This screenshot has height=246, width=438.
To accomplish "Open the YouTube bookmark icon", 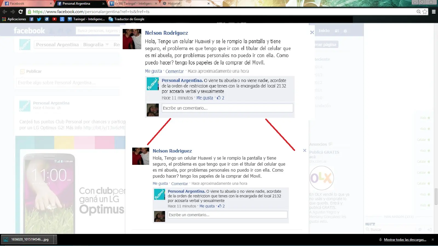I will [x=54, y=19].
